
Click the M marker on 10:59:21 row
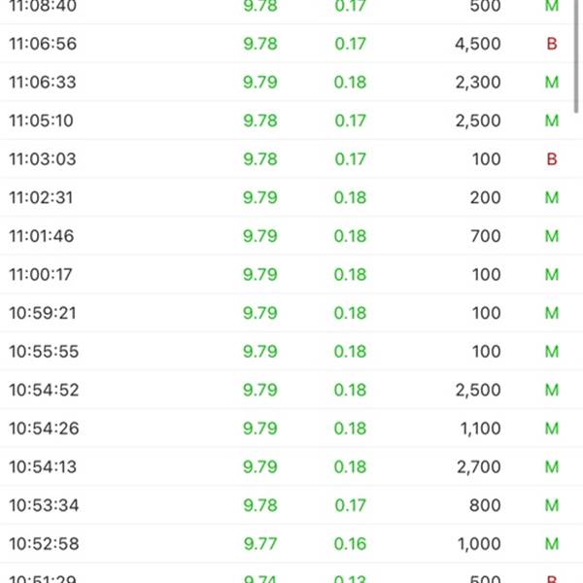pyautogui.click(x=552, y=313)
